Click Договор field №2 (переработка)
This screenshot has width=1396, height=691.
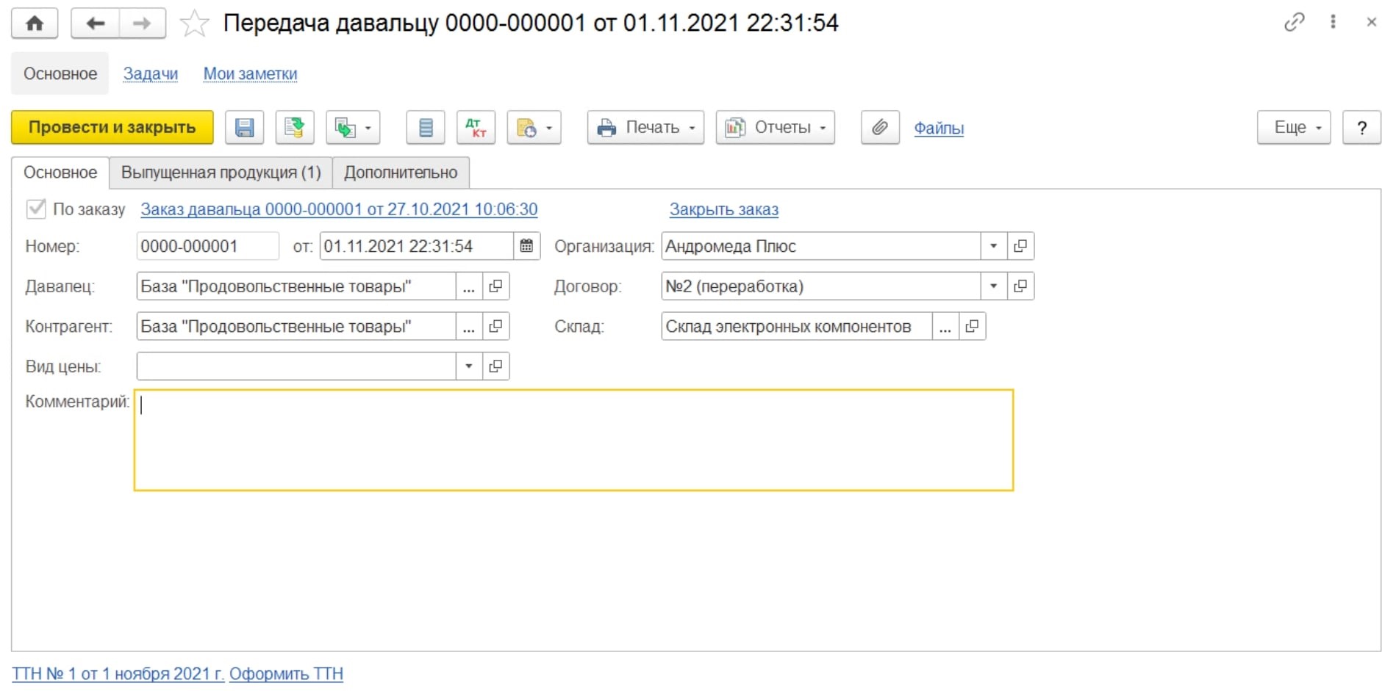point(821,286)
